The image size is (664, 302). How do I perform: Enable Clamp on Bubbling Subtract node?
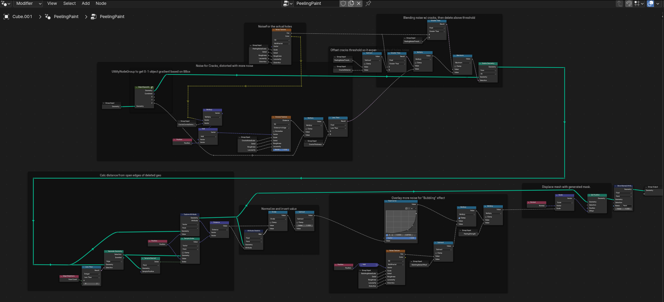436,253
